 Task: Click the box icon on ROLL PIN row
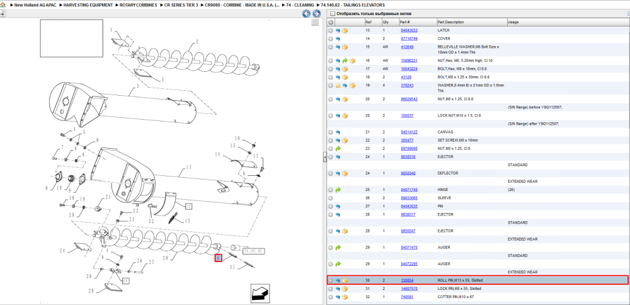345,280
